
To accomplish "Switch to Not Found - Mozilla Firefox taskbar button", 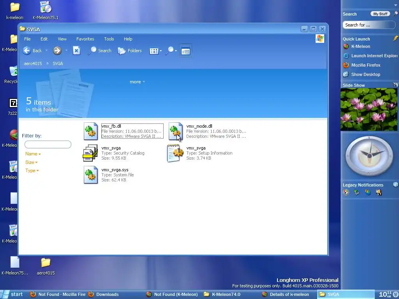I will click(x=58, y=294).
